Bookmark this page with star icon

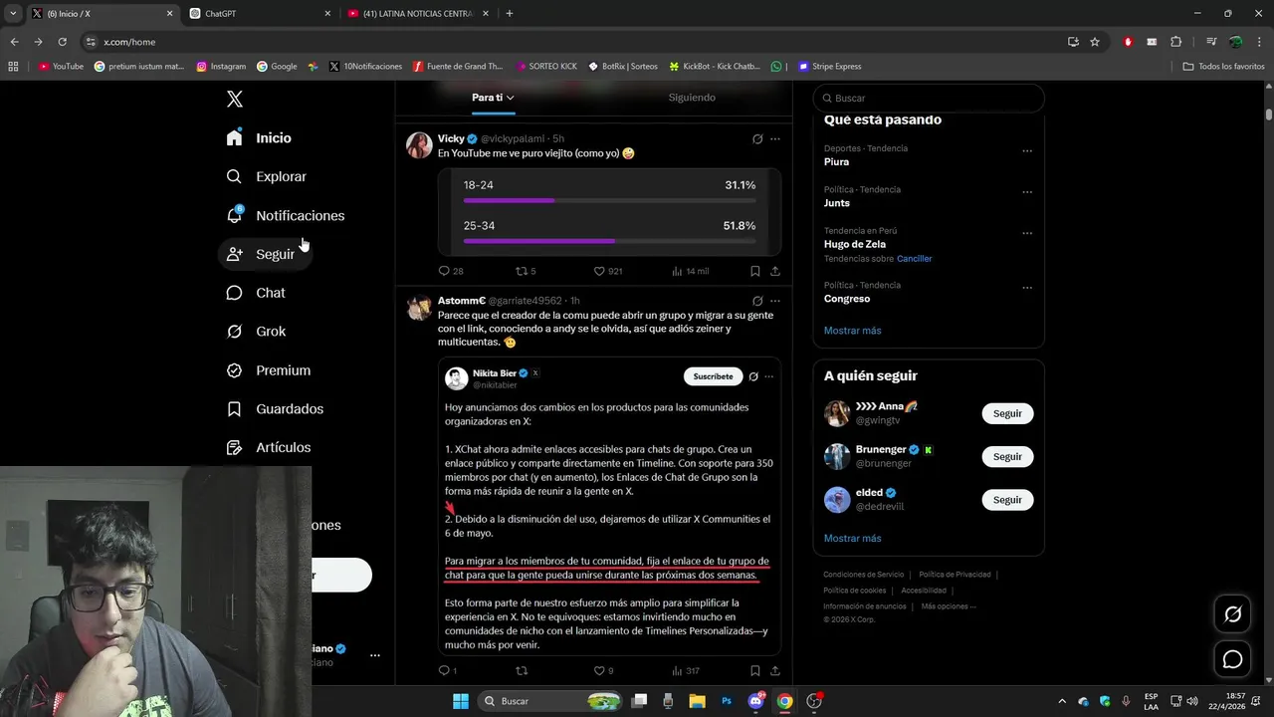click(x=1095, y=42)
